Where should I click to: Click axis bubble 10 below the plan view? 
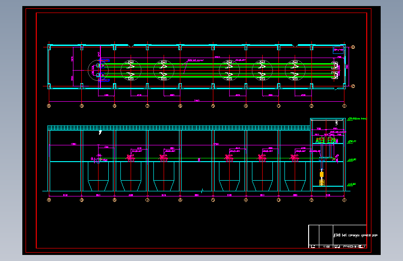point(49,106)
